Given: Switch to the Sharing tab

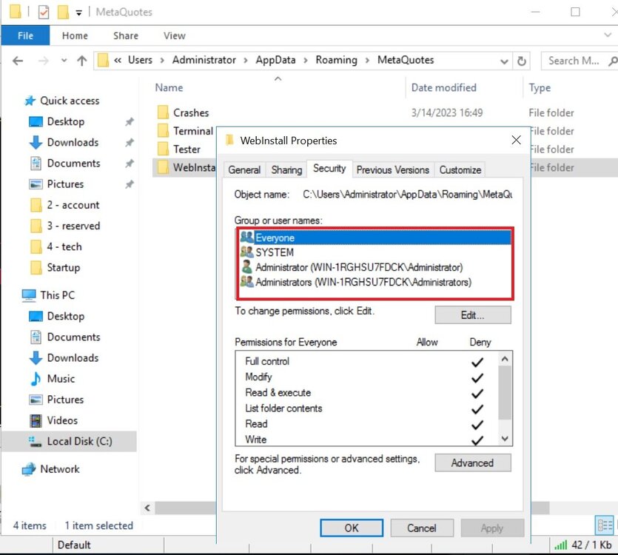Looking at the screenshot, I should 286,170.
